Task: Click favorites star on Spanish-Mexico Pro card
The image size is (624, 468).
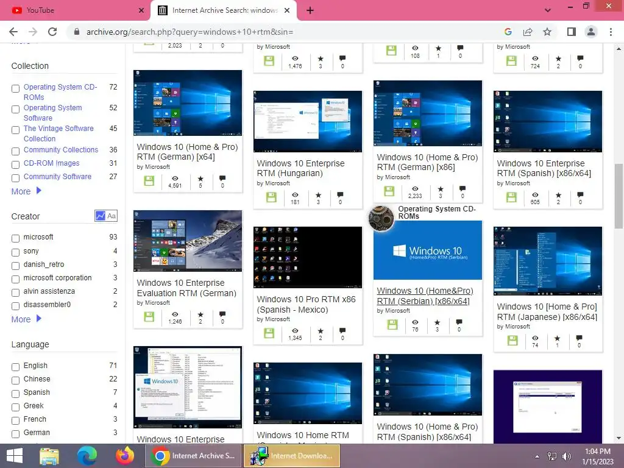Action: pyautogui.click(x=321, y=331)
